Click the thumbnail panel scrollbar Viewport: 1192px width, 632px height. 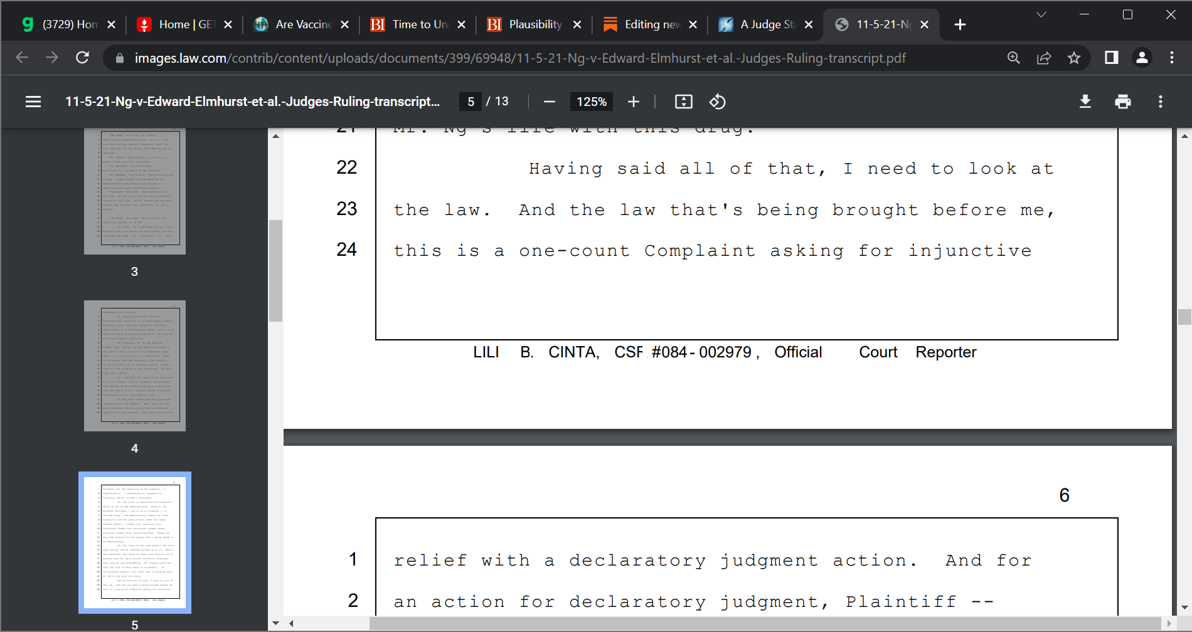click(x=275, y=270)
